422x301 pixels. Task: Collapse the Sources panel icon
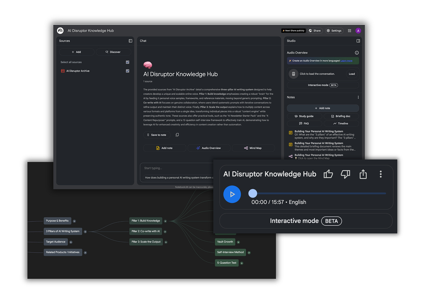[x=130, y=41]
